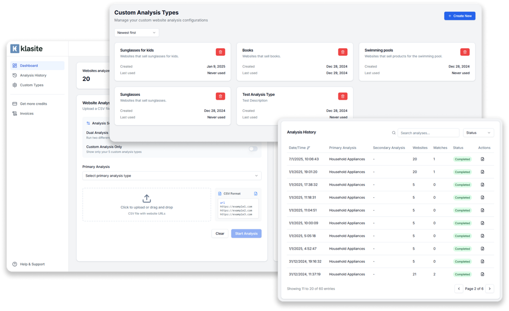Screen dimensions: 509x311
Task: Click the Search analyses input field
Action: tap(428, 133)
